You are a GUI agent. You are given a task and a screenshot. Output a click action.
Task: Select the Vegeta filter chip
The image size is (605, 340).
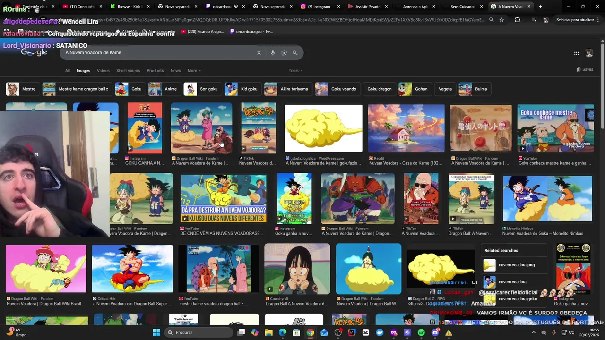tap(445, 89)
